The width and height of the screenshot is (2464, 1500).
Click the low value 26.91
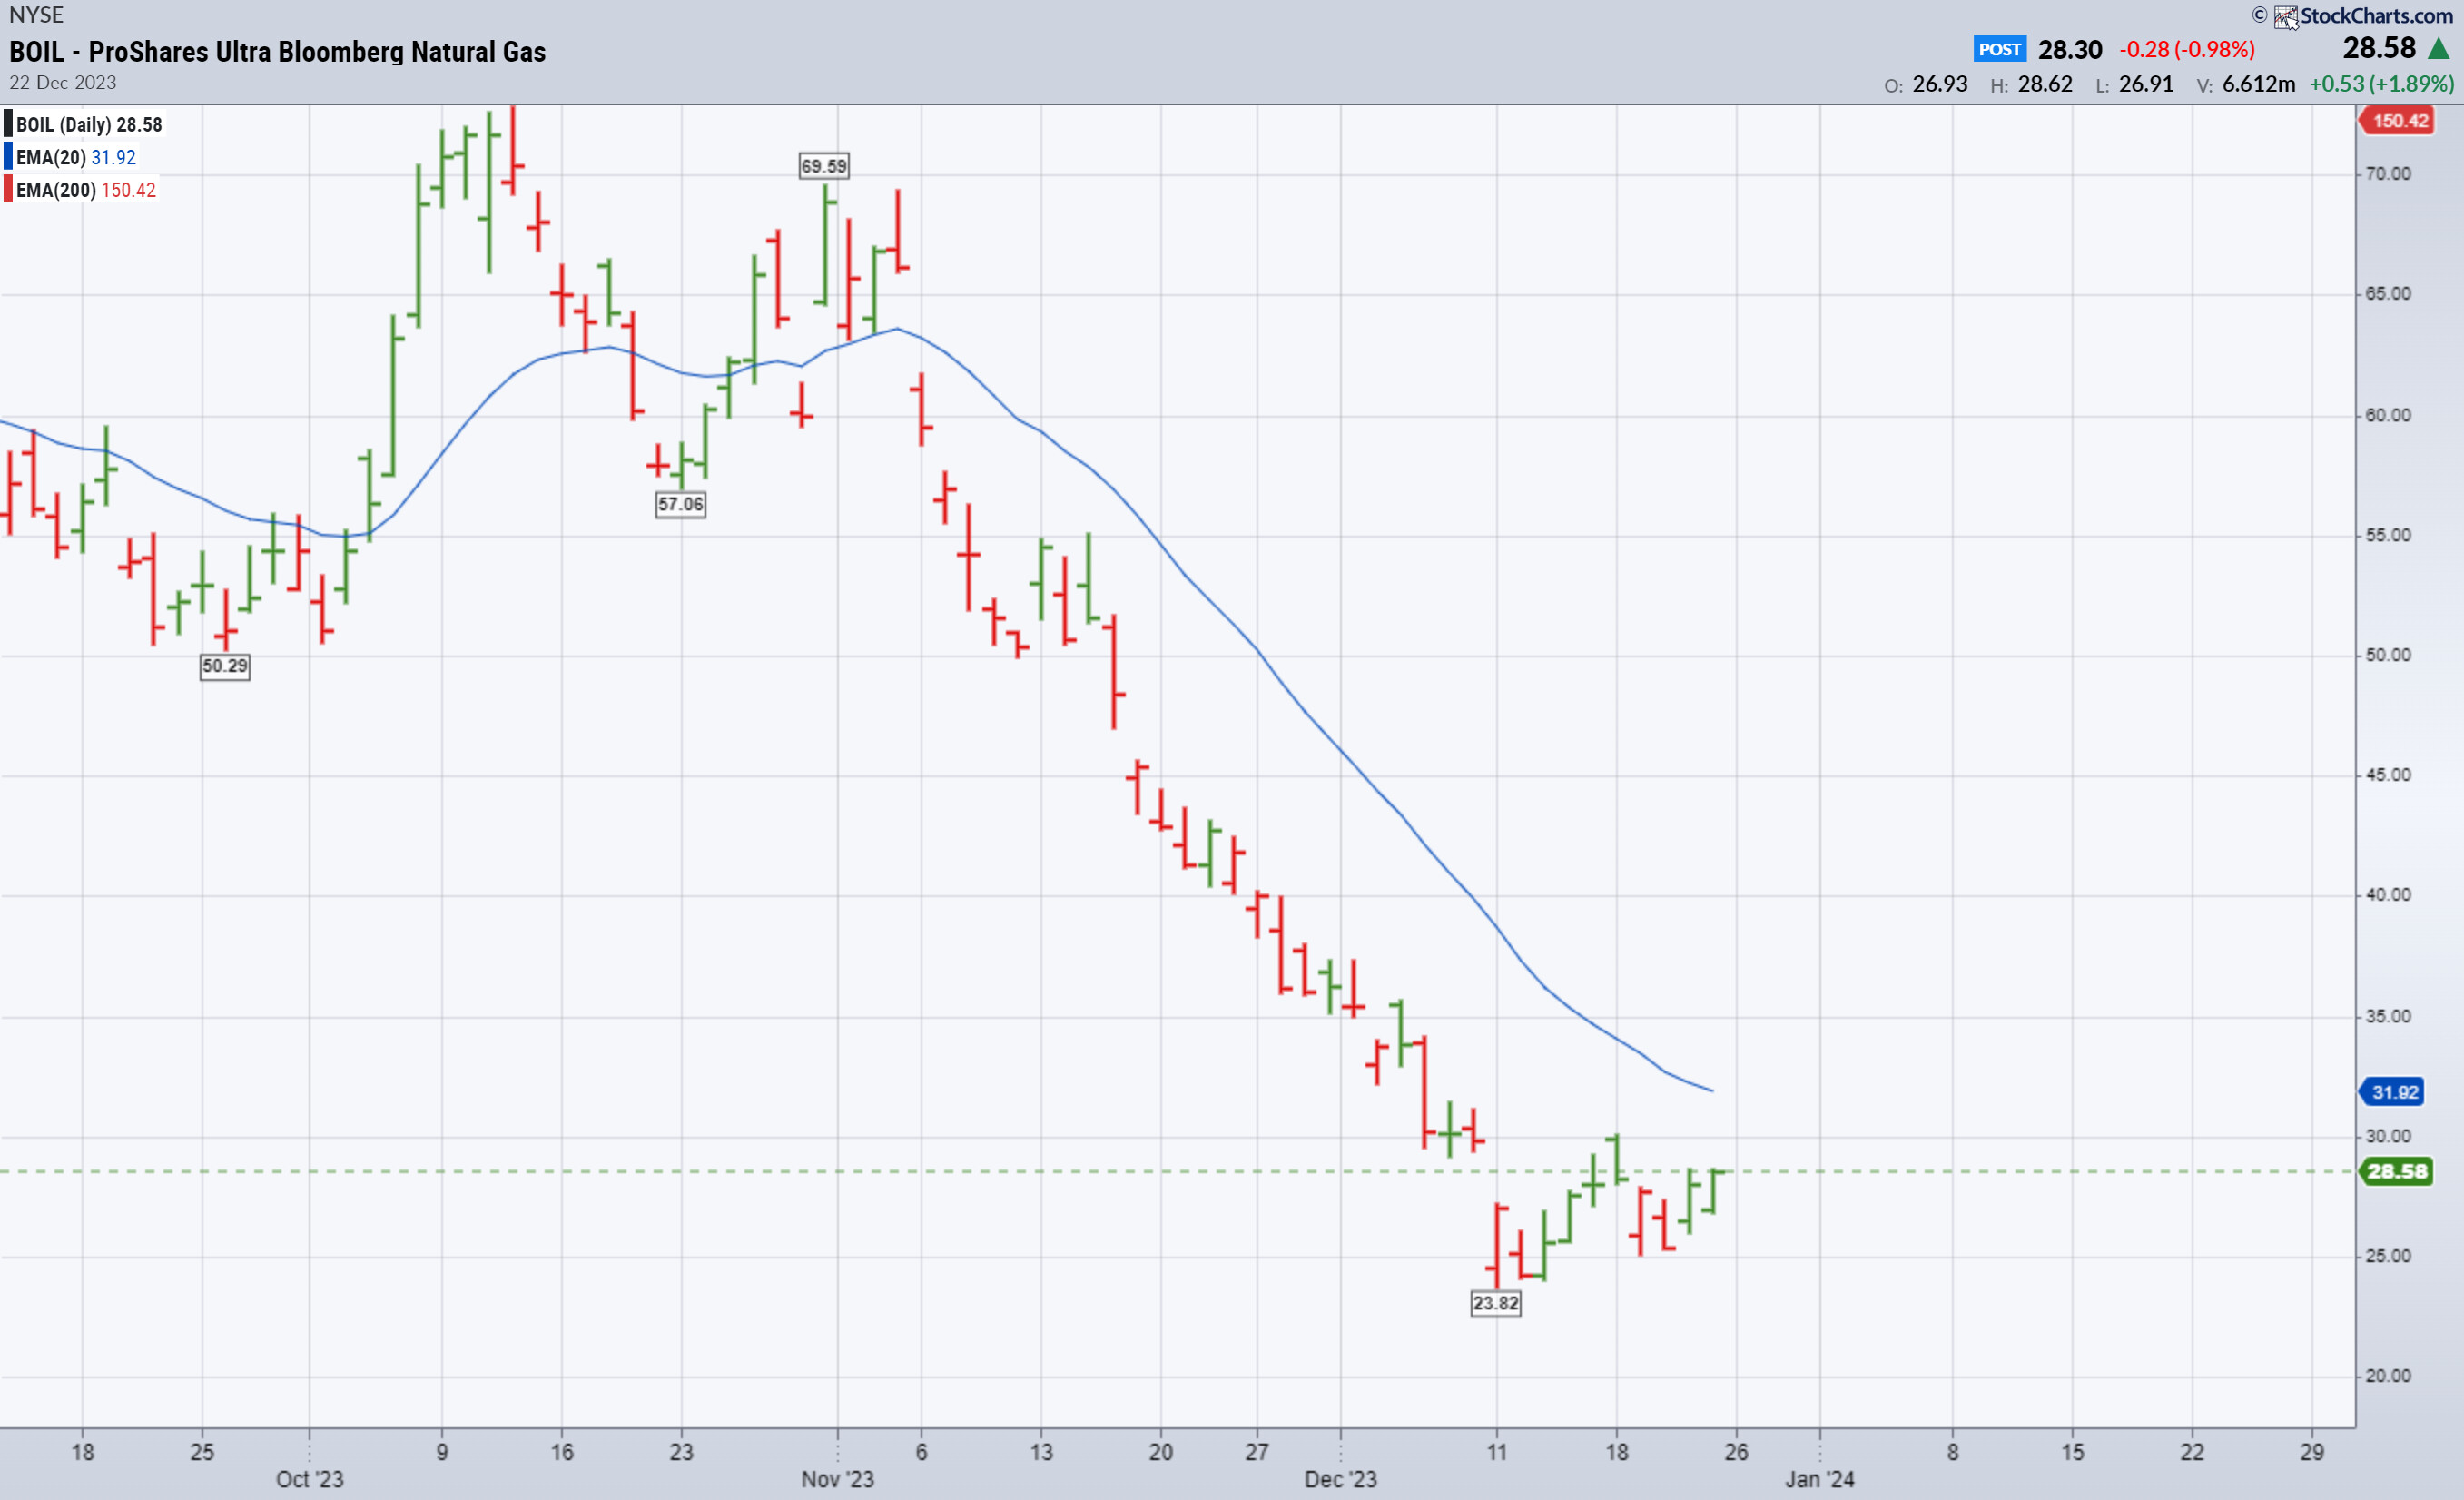2146,84
